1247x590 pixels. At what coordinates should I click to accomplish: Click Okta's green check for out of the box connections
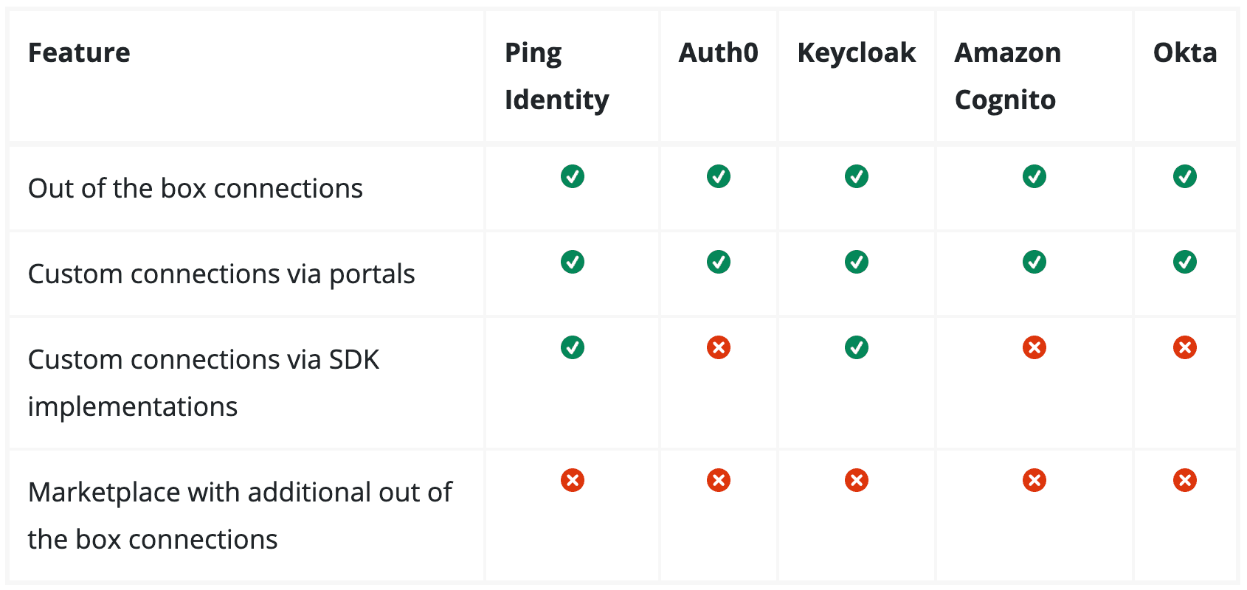tap(1185, 176)
